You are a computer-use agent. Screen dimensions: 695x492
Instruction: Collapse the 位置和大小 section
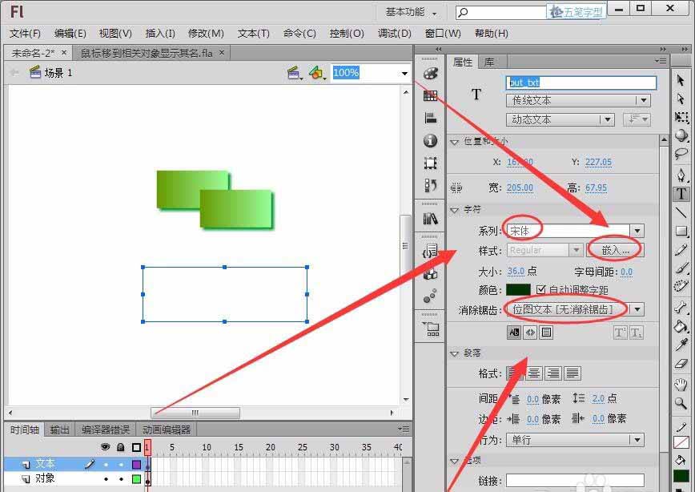454,143
